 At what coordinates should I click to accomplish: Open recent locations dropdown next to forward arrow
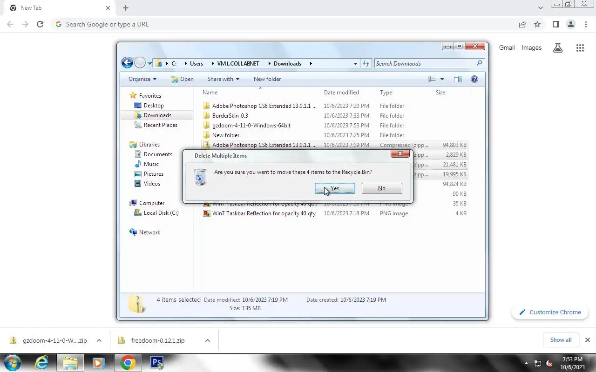click(149, 63)
